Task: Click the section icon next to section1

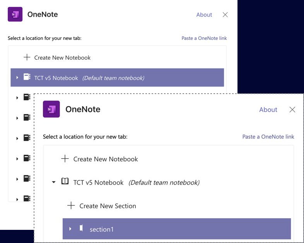Action: tap(81, 228)
